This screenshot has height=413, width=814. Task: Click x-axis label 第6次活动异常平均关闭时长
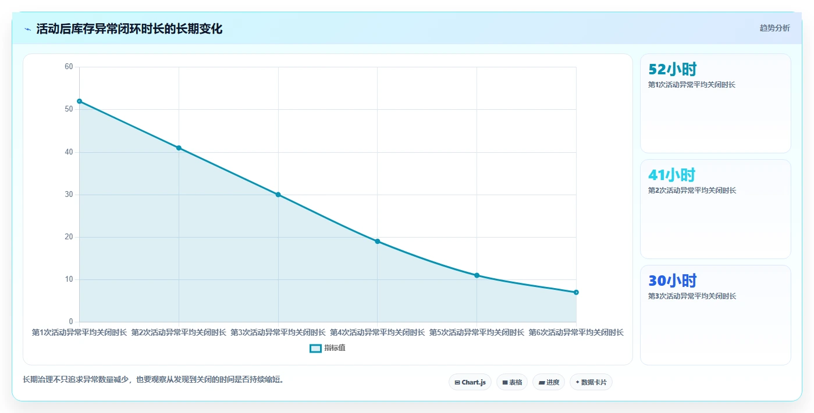click(x=576, y=332)
